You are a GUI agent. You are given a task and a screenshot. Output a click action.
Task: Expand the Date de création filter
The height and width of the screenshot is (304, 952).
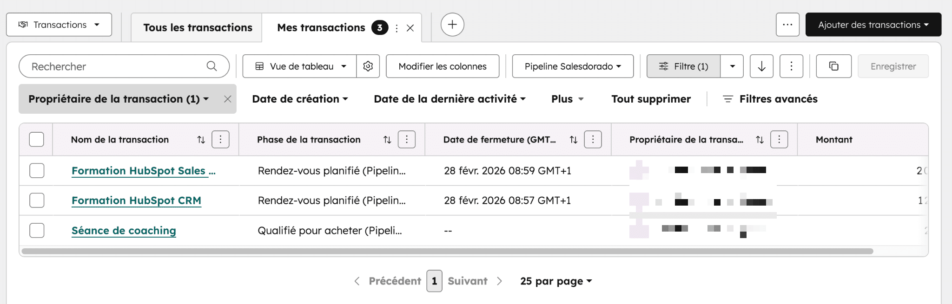(300, 99)
